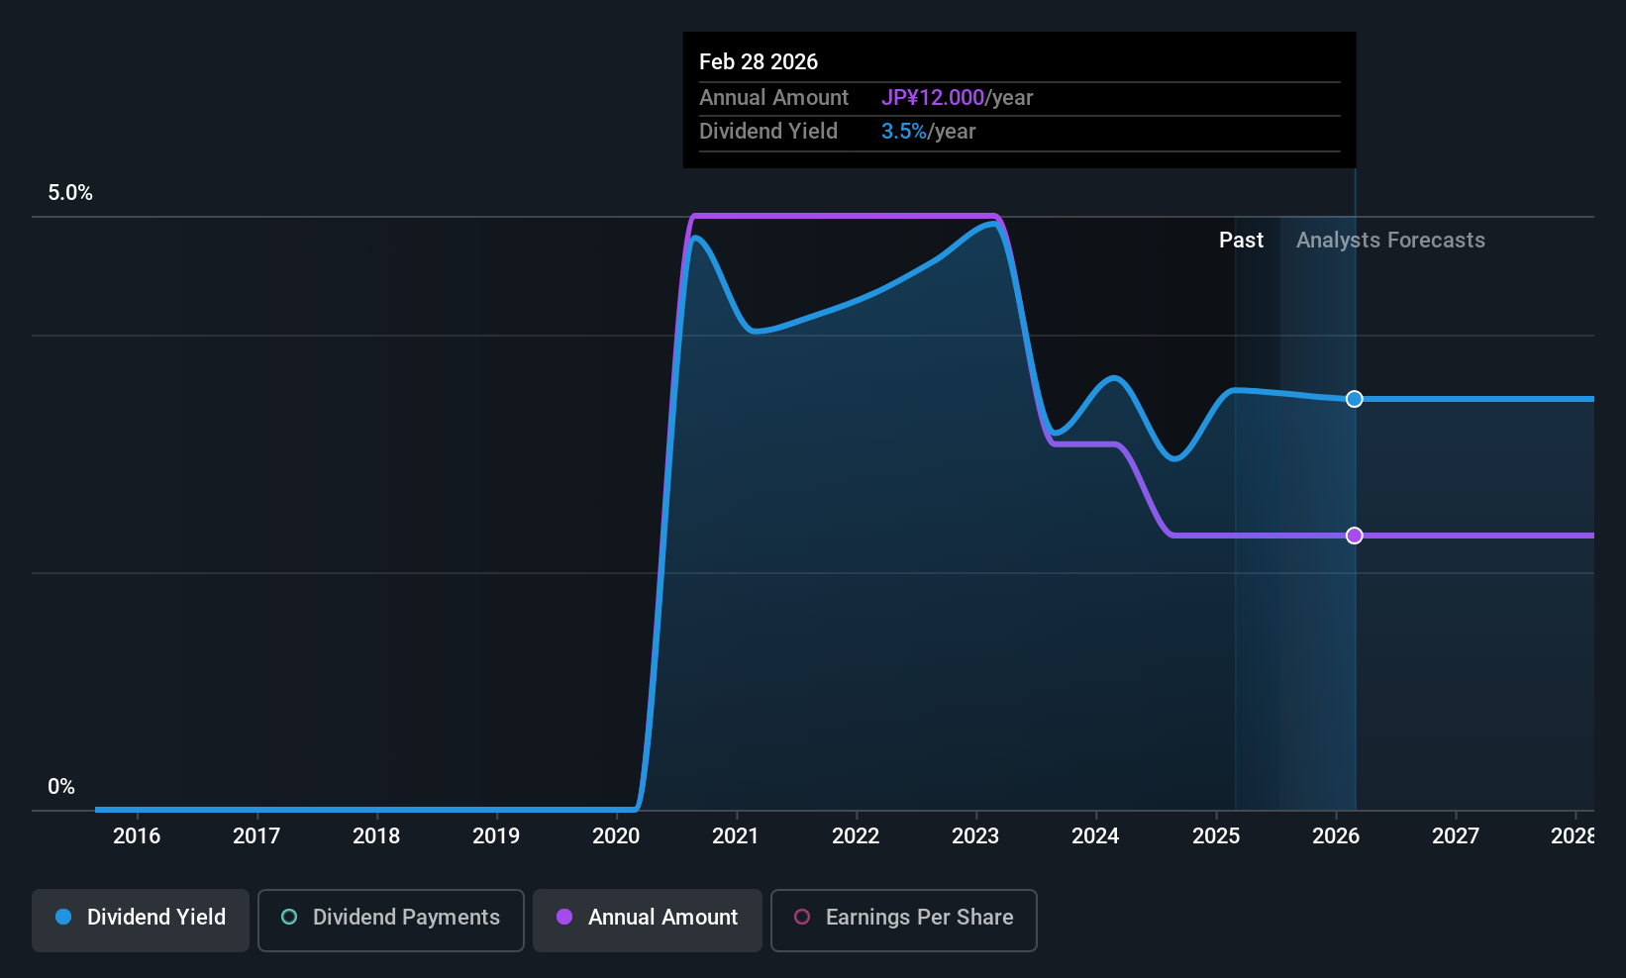Viewport: 1626px width, 978px height.
Task: Click the 5.0% y-axis label
Action: pyautogui.click(x=70, y=193)
